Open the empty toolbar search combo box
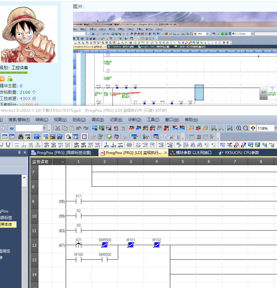Image resolution: width=277 pixels, height=288 pixels. pos(44,128)
